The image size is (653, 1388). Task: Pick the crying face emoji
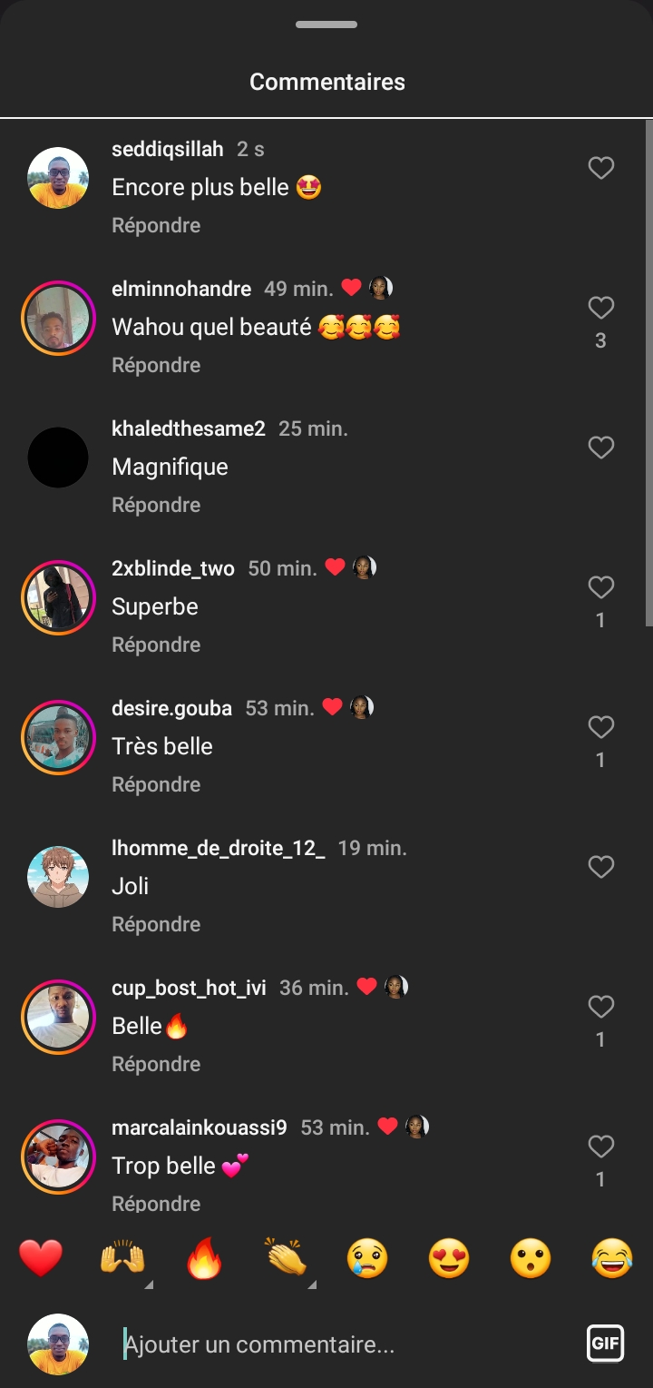tap(367, 1259)
